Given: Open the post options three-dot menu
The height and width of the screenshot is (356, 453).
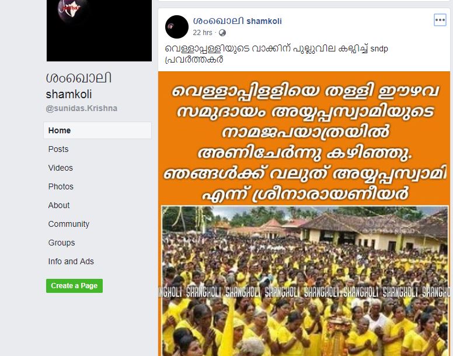Looking at the screenshot, I should tap(440, 20).
